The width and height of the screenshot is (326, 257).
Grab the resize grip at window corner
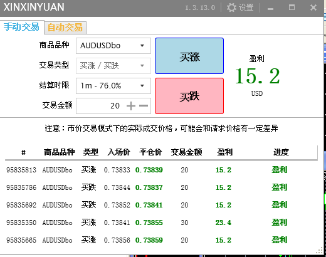click(320, 250)
